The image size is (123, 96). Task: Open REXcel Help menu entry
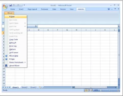pyautogui.click(x=16, y=56)
